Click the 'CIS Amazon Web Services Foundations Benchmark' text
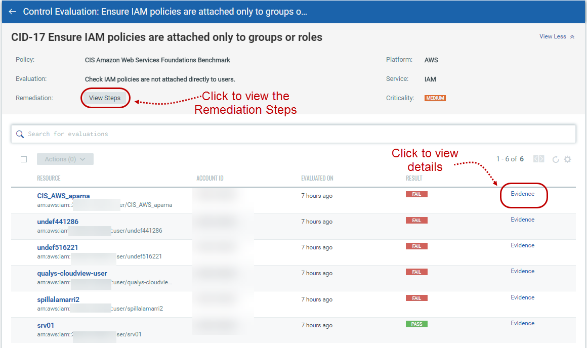Screen dimensions: 587x348 pyautogui.click(x=157, y=60)
